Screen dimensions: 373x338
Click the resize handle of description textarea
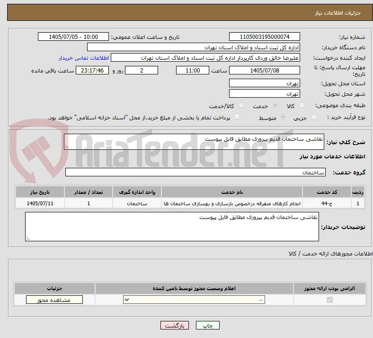coord(67,147)
